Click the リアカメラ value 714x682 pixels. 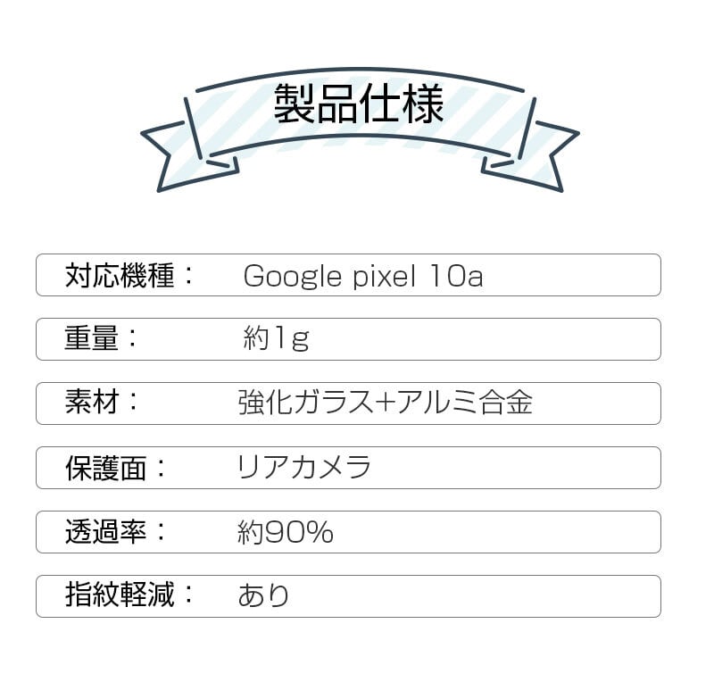(303, 468)
